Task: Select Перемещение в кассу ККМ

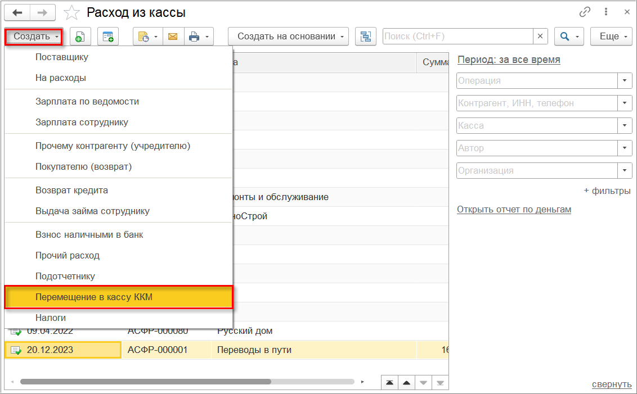Action: pyautogui.click(x=118, y=297)
